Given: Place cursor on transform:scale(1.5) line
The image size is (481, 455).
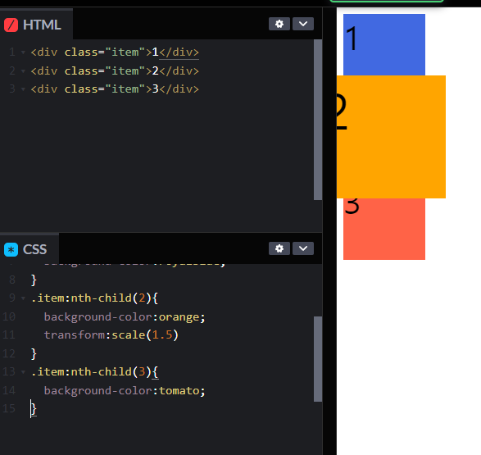Looking at the screenshot, I should [111, 335].
